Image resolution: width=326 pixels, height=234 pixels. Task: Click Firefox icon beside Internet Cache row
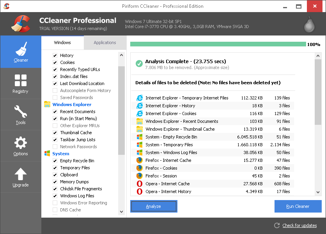[x=140, y=160]
